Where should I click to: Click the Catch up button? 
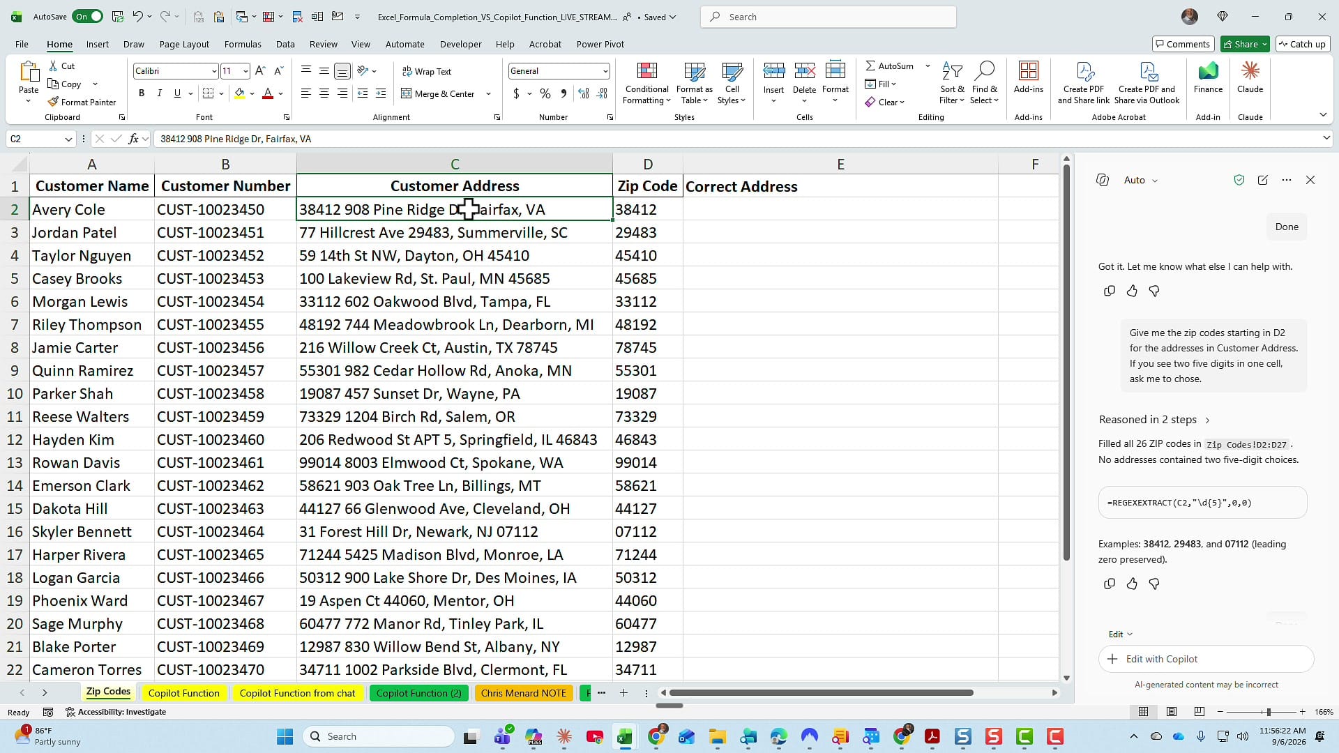click(x=1301, y=44)
